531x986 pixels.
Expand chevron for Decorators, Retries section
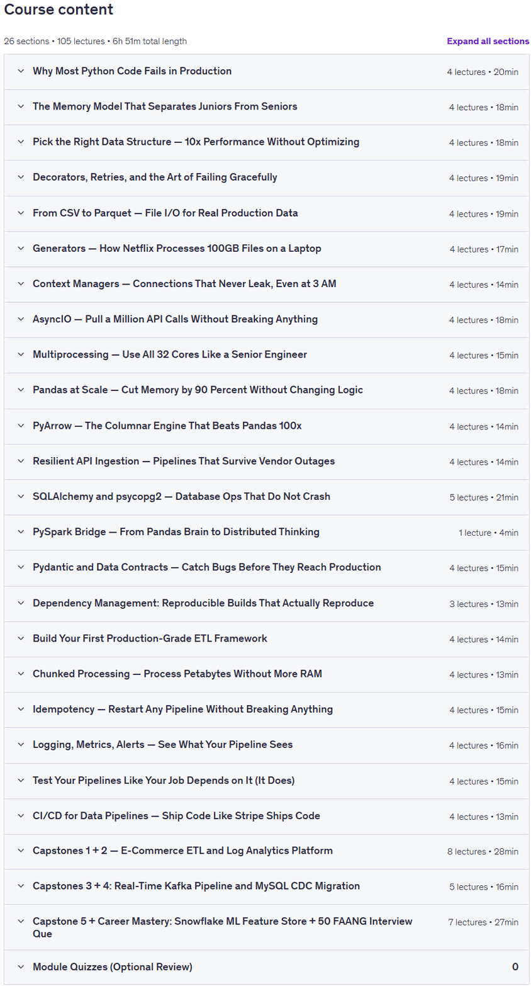[21, 178]
